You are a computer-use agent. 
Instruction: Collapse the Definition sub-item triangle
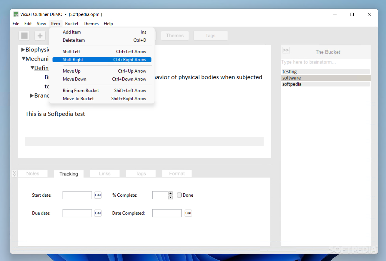coord(32,68)
